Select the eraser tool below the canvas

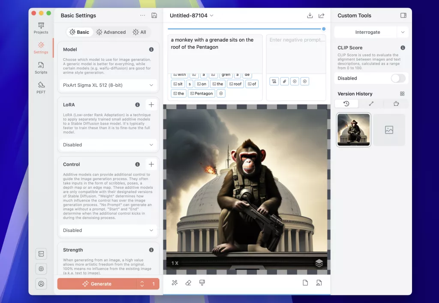[x=188, y=282]
